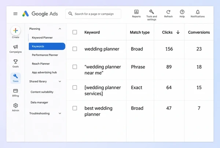Click the 89 clicks value
Image resolution: width=220 pixels, height=148 pixels.
coord(169,67)
